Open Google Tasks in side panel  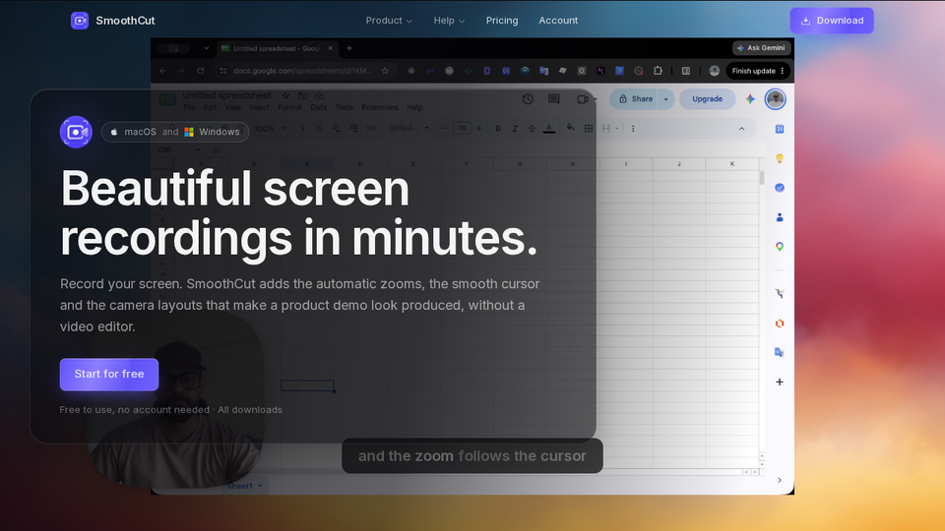tap(780, 188)
